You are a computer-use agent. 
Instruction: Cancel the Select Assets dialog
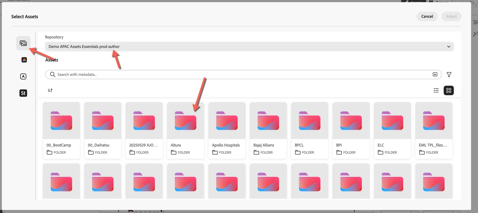(x=427, y=16)
